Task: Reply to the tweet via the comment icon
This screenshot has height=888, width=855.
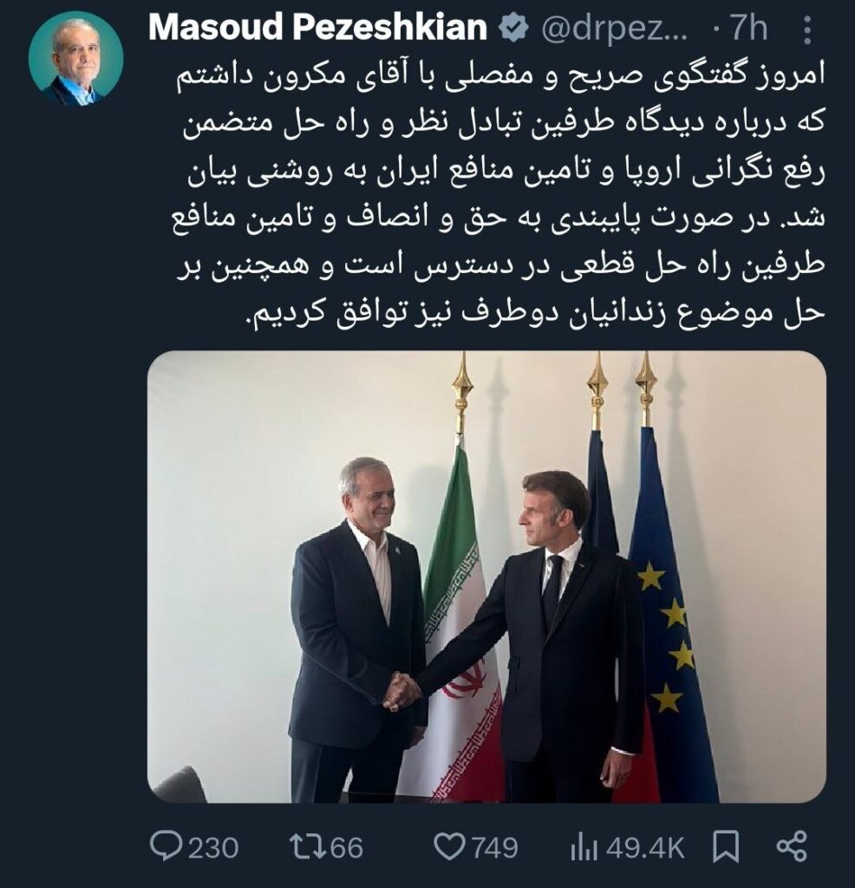Action: click(166, 846)
